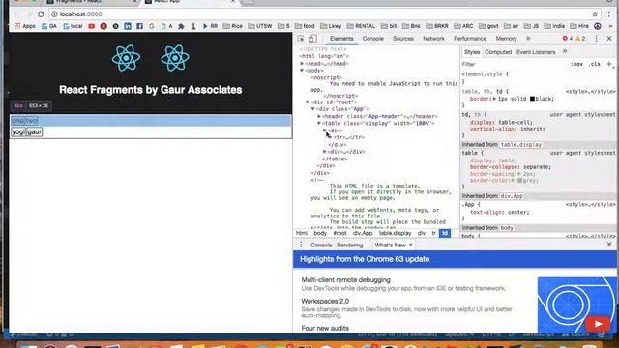Select the td breadcrumb

[x=445, y=233]
